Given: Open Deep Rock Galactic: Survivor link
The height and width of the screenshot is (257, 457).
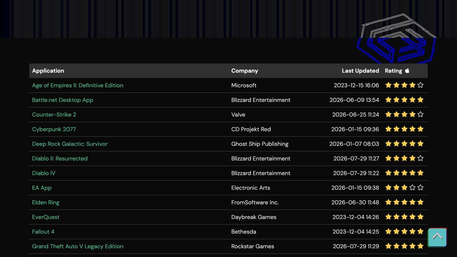Looking at the screenshot, I should point(70,144).
